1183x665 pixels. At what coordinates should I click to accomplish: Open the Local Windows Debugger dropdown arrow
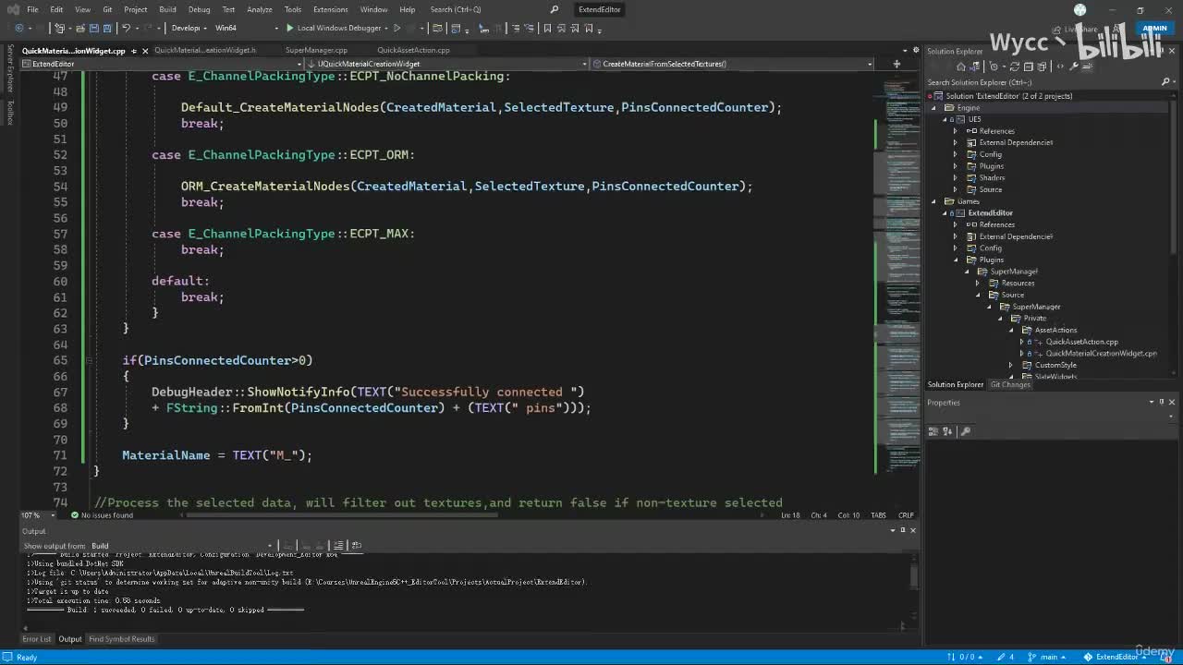click(x=385, y=28)
